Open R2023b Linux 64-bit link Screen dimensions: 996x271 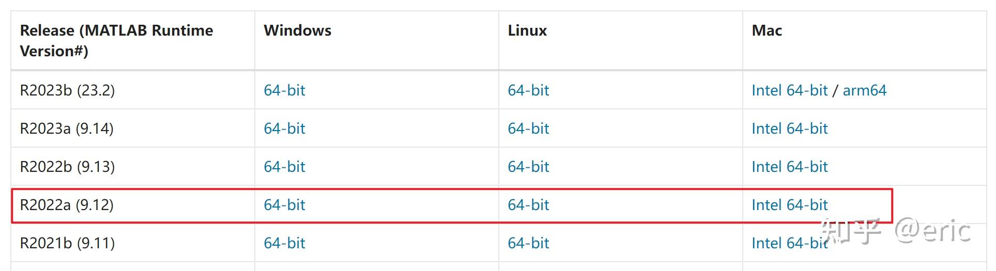[528, 90]
